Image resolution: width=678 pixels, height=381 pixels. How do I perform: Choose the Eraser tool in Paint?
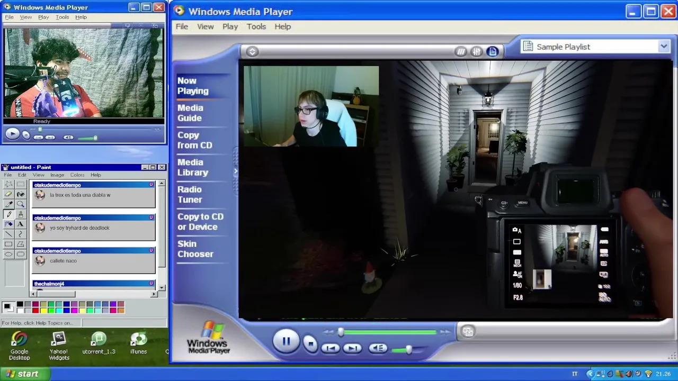click(8, 194)
